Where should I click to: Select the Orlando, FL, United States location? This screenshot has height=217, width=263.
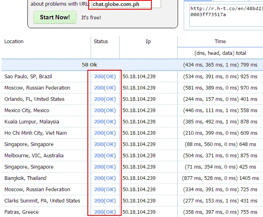click(x=34, y=99)
